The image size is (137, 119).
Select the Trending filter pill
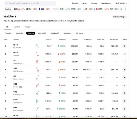[x=8, y=33]
